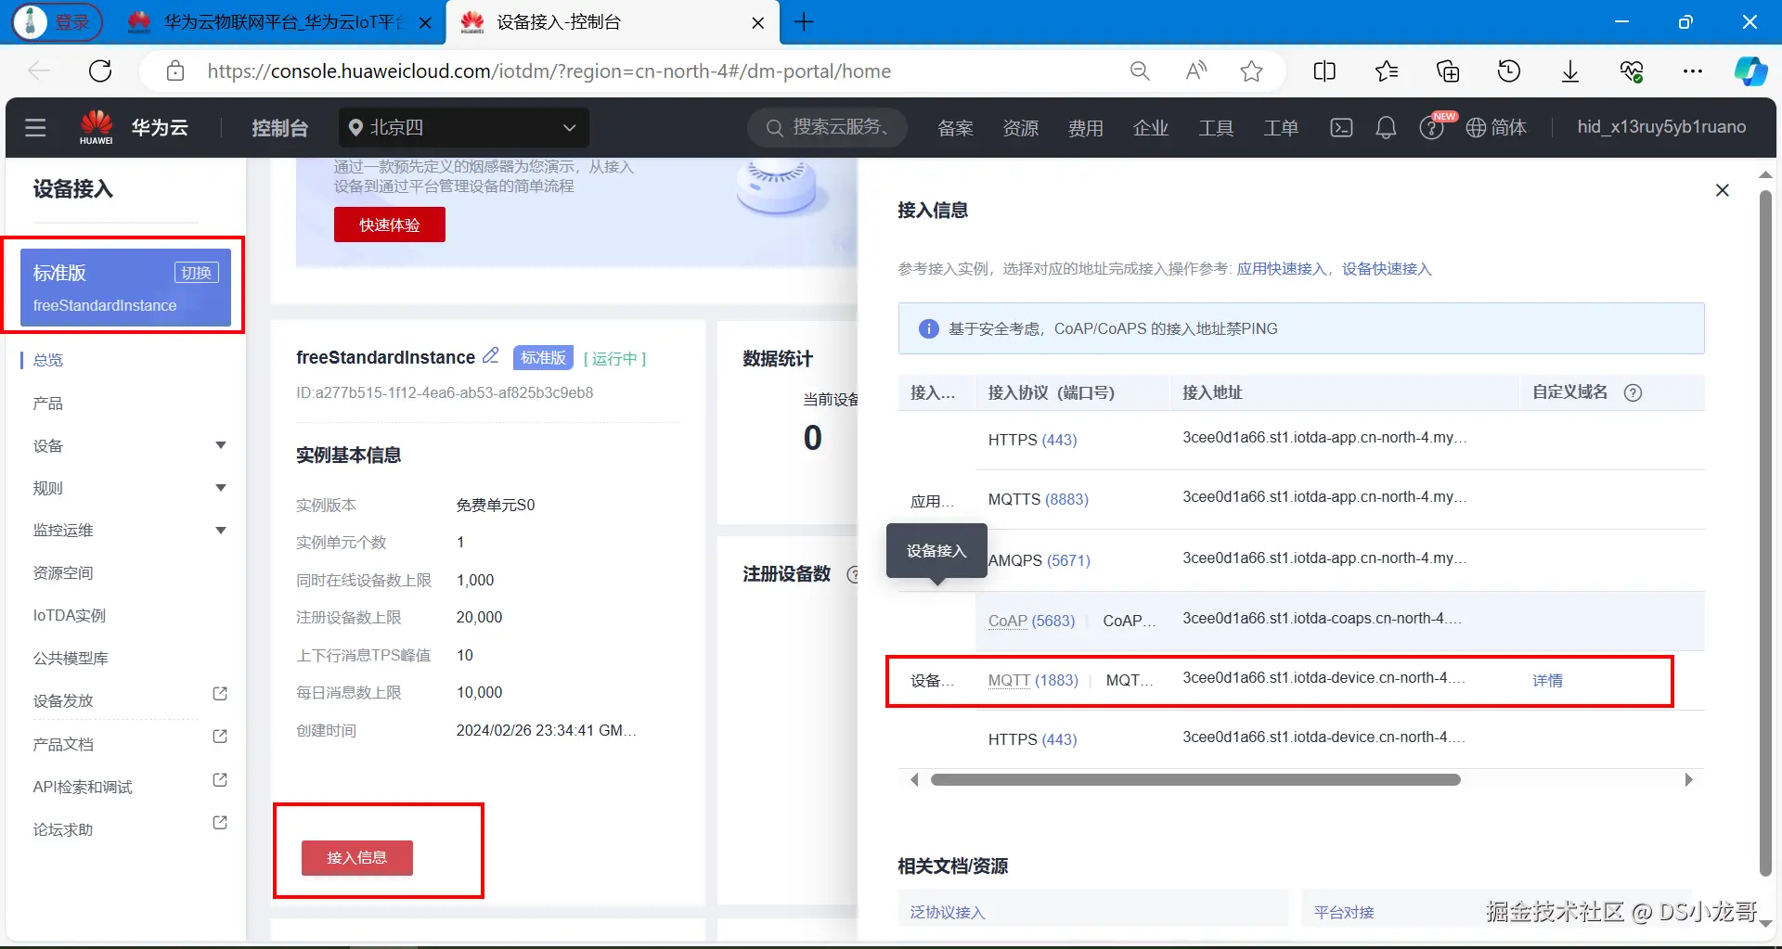This screenshot has height=949, width=1782.
Task: Open the 应用快速接入 link
Action: coord(1281,269)
